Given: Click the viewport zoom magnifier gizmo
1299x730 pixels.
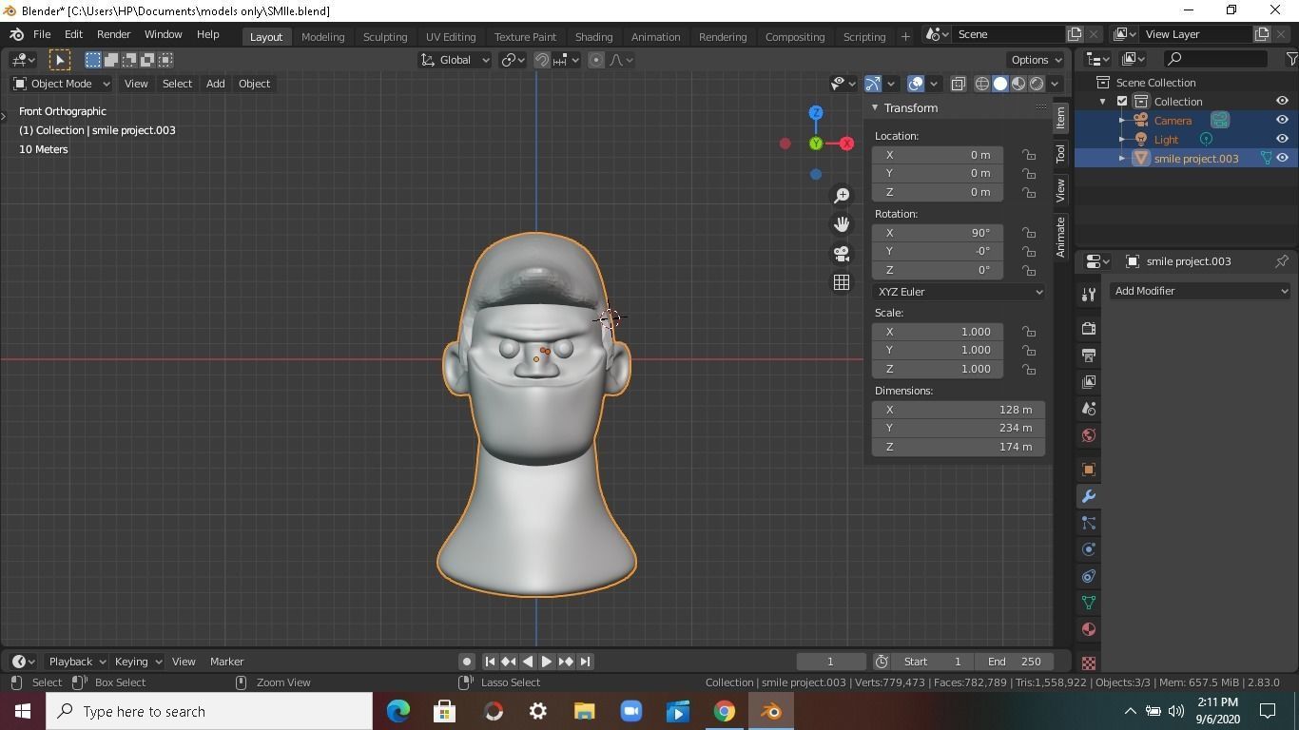Looking at the screenshot, I should pyautogui.click(x=842, y=196).
